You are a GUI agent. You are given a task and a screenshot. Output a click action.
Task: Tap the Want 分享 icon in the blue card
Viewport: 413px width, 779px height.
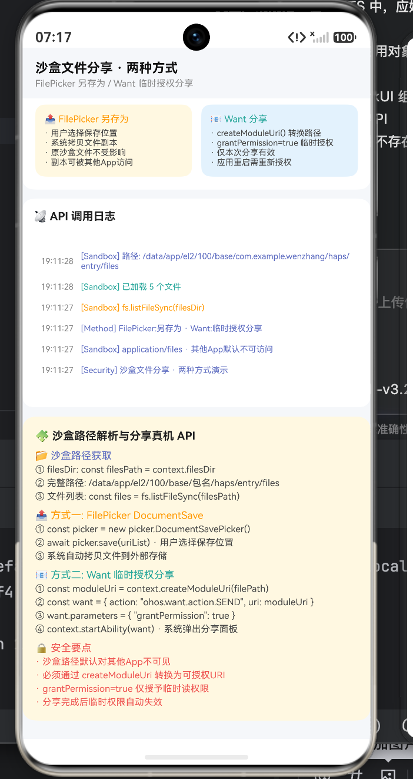click(x=215, y=119)
